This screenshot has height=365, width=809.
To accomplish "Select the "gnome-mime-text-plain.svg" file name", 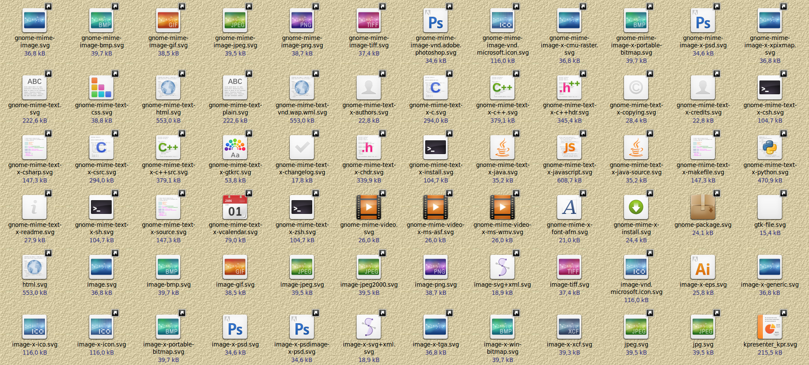I will (235, 108).
